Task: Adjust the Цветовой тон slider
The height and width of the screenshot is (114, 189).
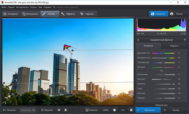Action: [x=163, y=53]
